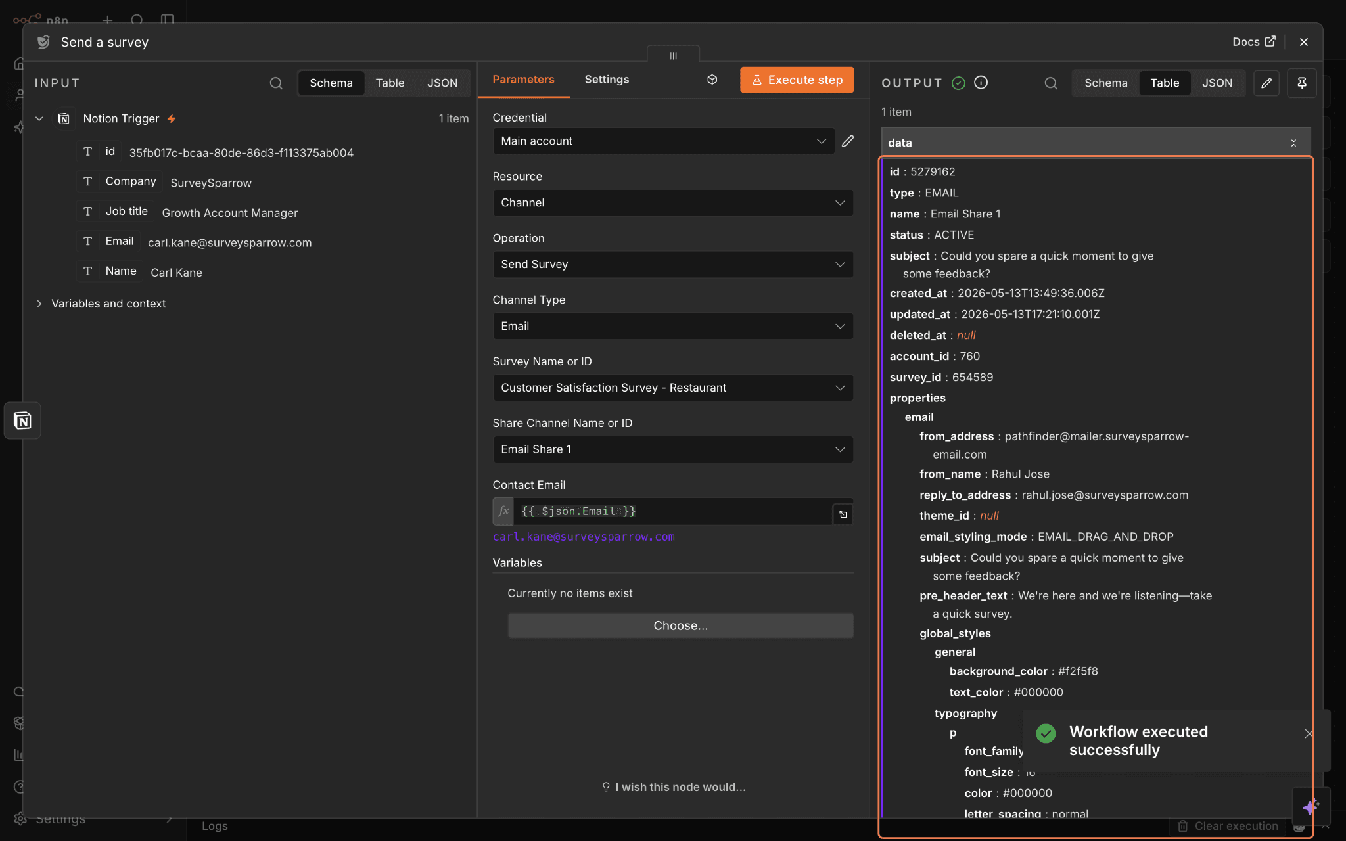Switch output view to JSON
1346x841 pixels.
tap(1217, 83)
